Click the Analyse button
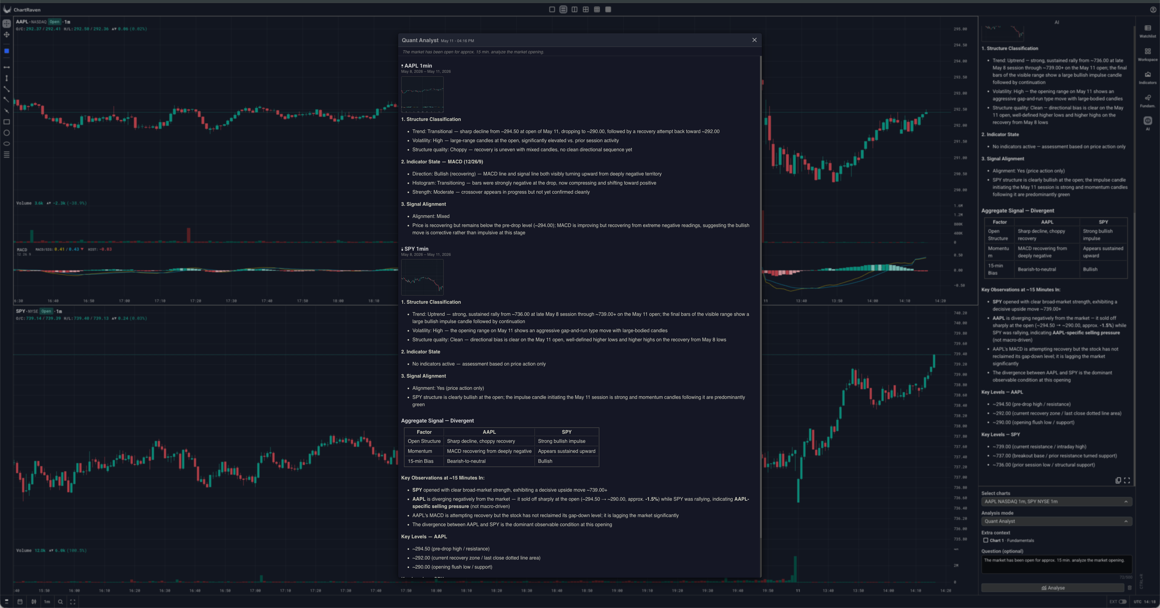 pos(1053,588)
